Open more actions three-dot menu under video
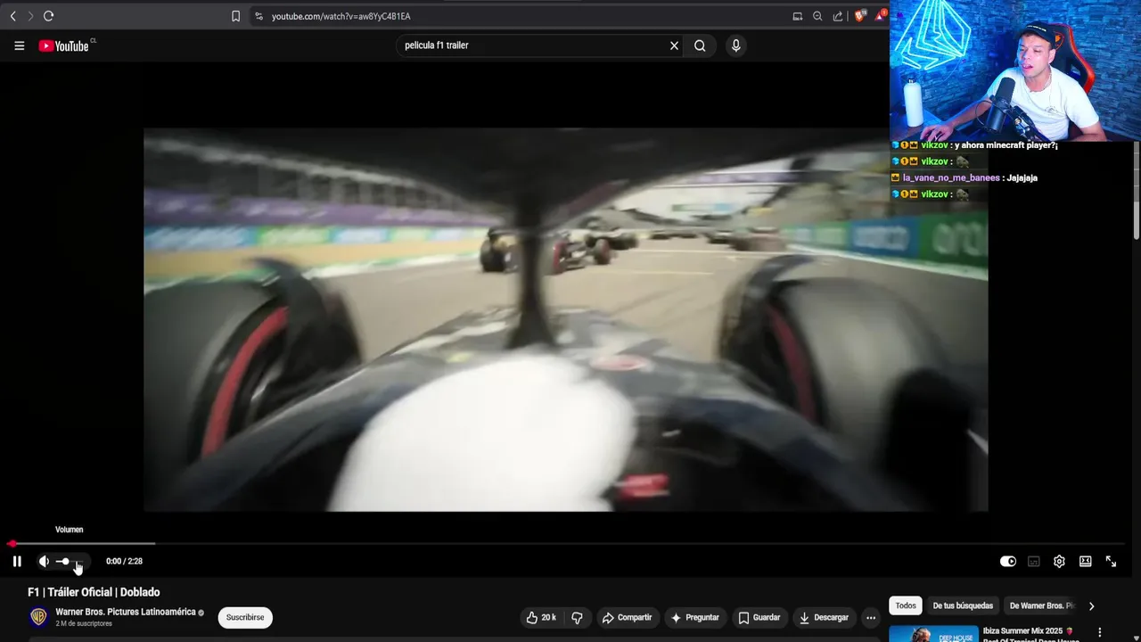1141x642 pixels. coord(871,617)
